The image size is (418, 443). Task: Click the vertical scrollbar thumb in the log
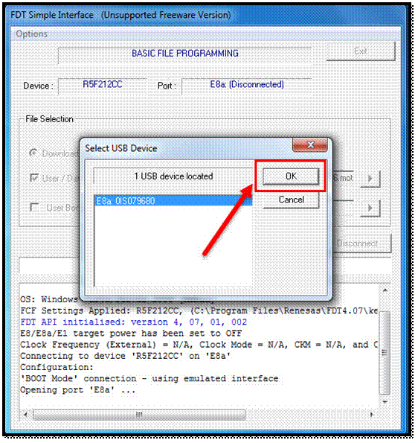[x=385, y=353]
